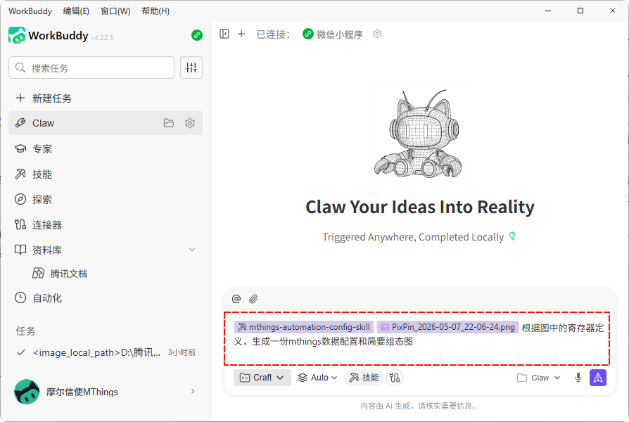Viewport: 629px width, 422px height.
Task: Click the 微信小程序 connection label
Action: 333,34
